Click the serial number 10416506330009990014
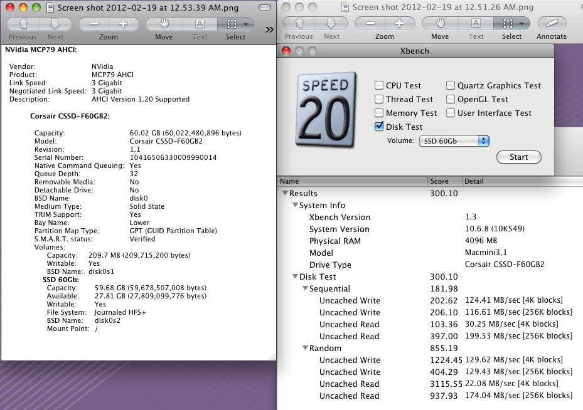This screenshot has width=583, height=410. click(x=173, y=157)
